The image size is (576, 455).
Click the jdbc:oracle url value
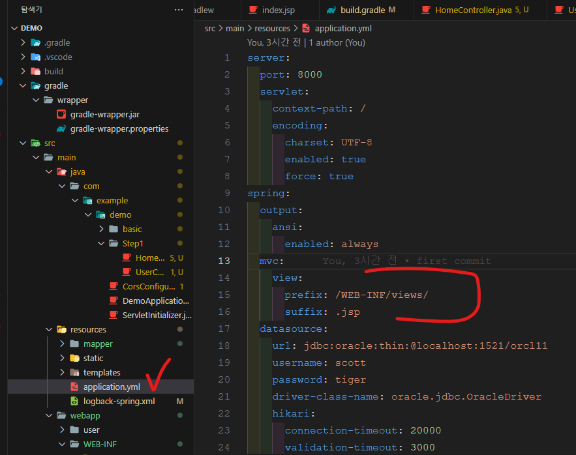coord(425,345)
